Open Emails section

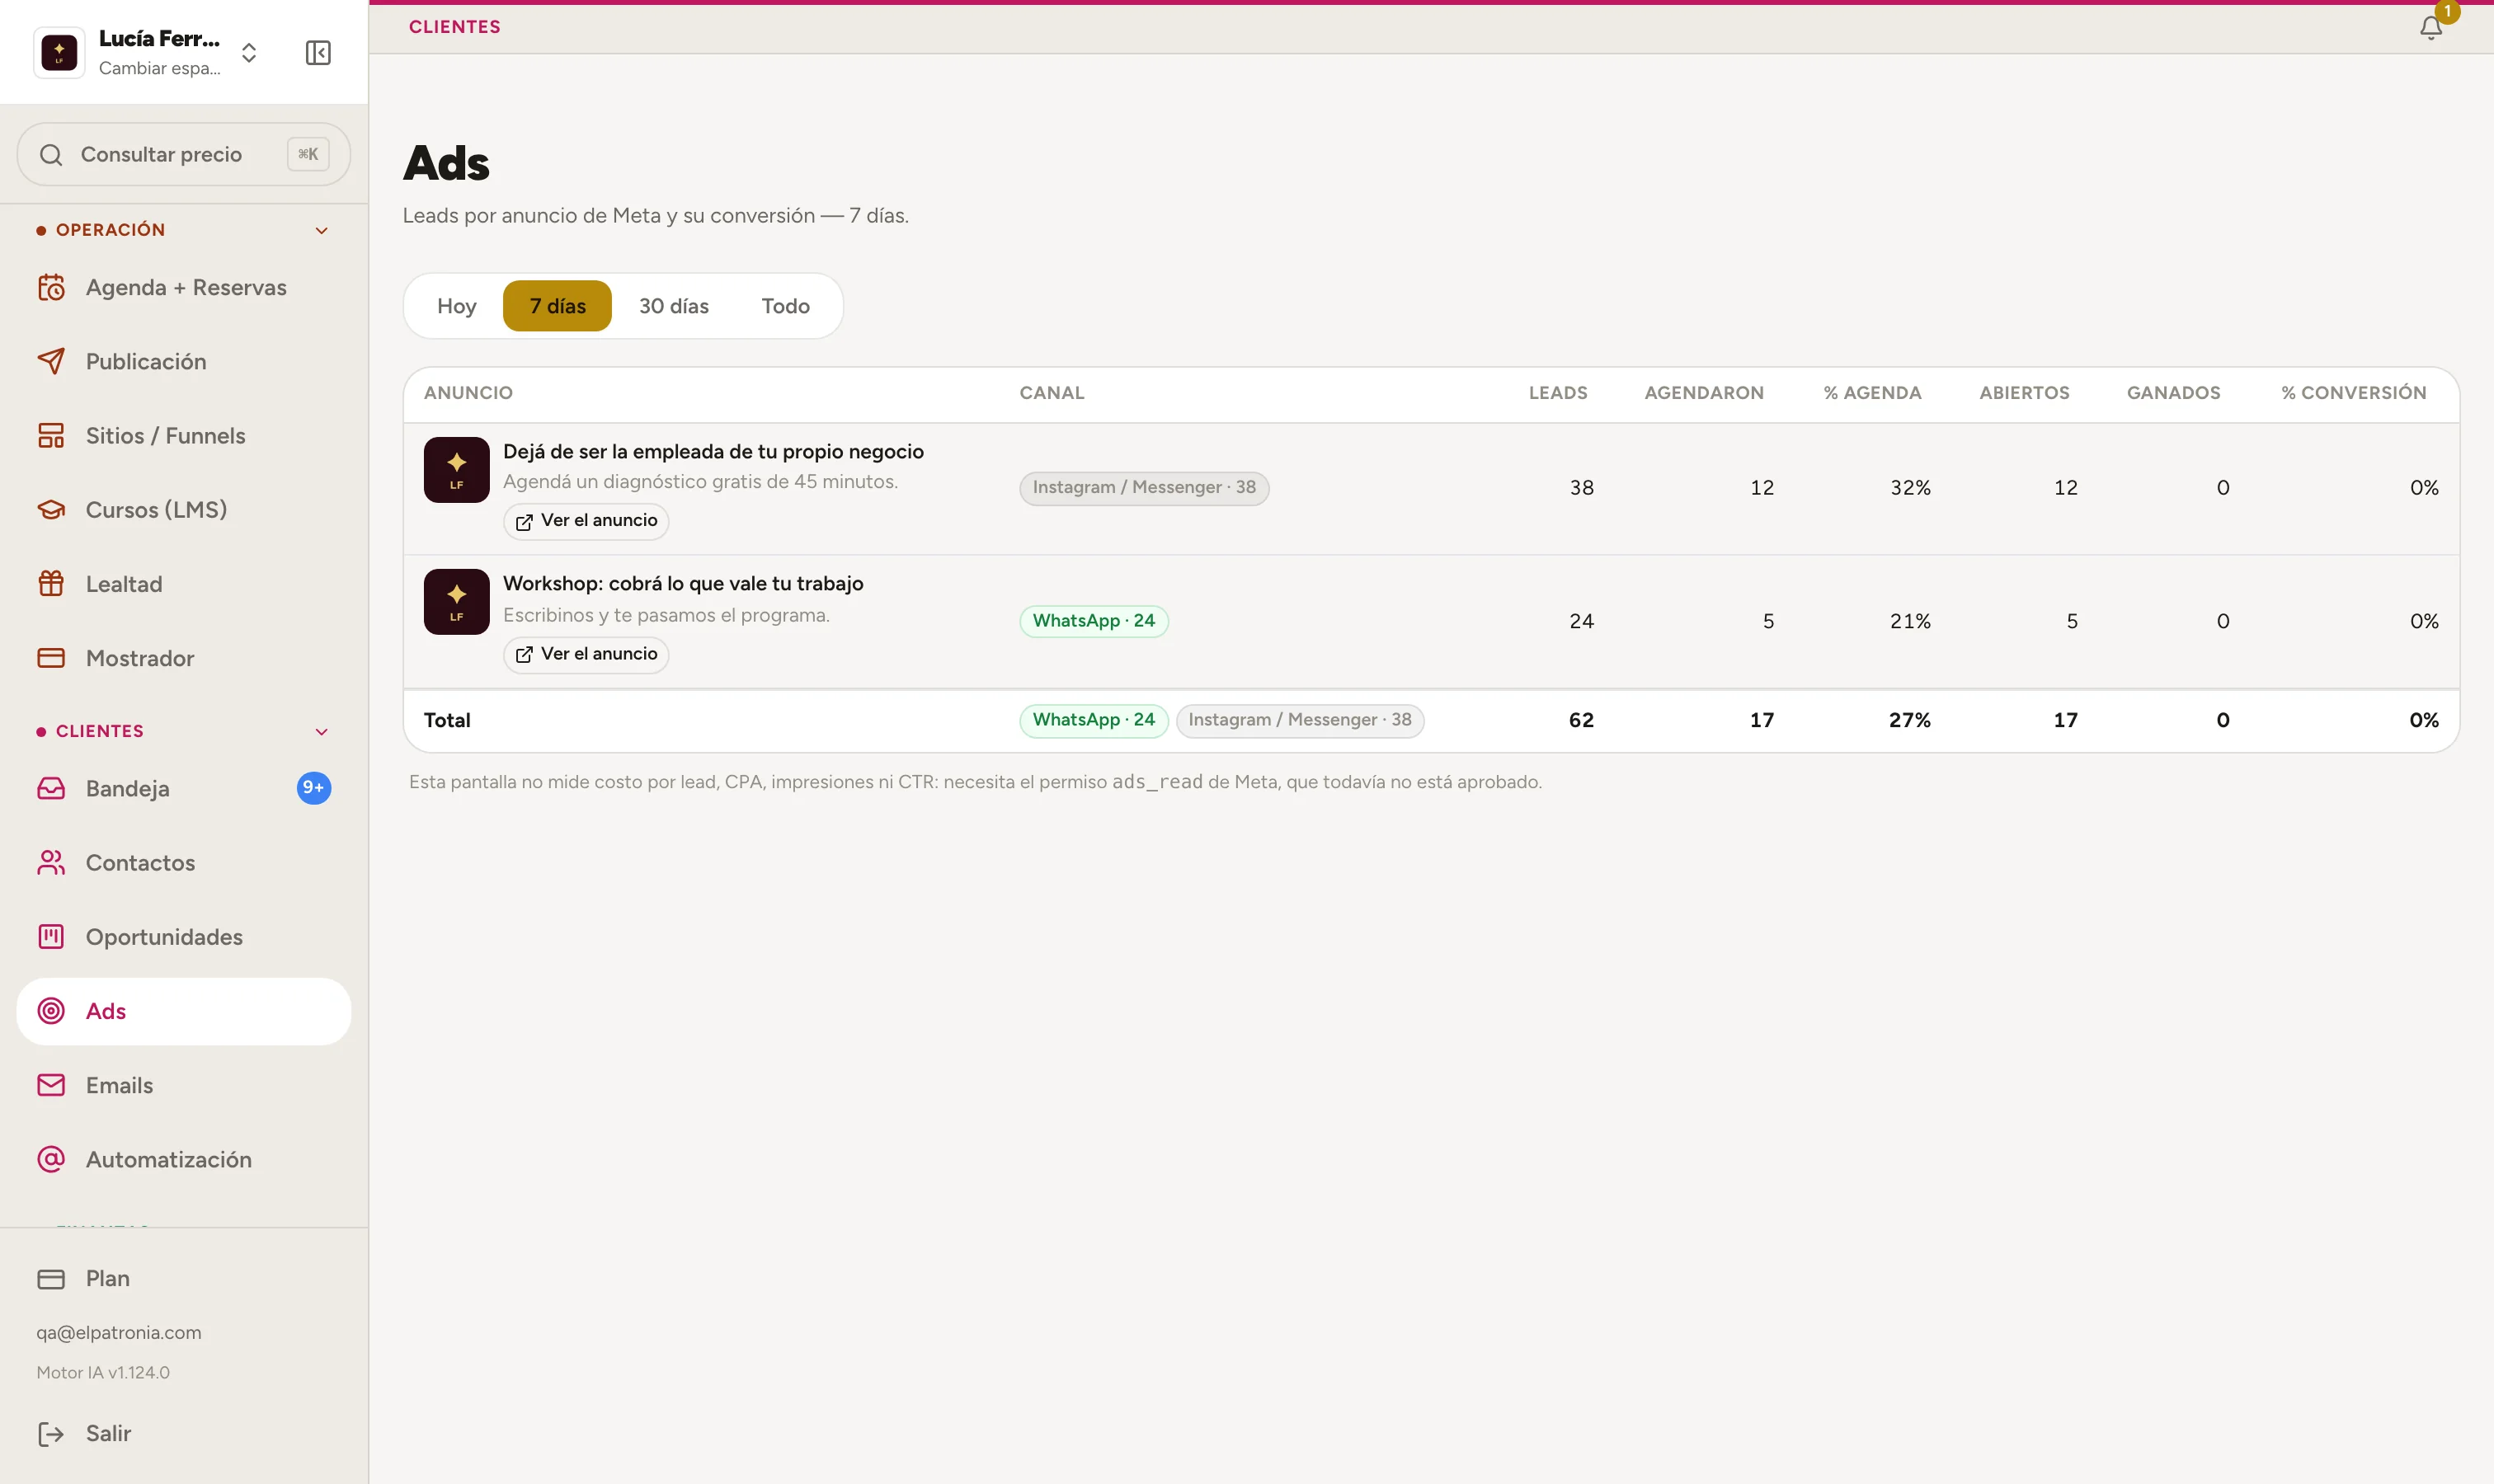click(x=184, y=1085)
